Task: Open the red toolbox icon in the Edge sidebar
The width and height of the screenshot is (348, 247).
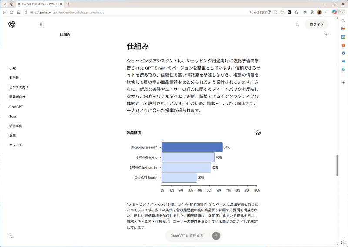Action: (x=343, y=45)
